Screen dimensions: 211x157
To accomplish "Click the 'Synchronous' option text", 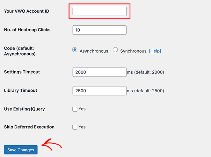I will pos(133,51).
